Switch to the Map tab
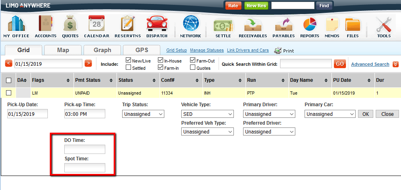Viewport: 401px width, 190px height. (63, 50)
